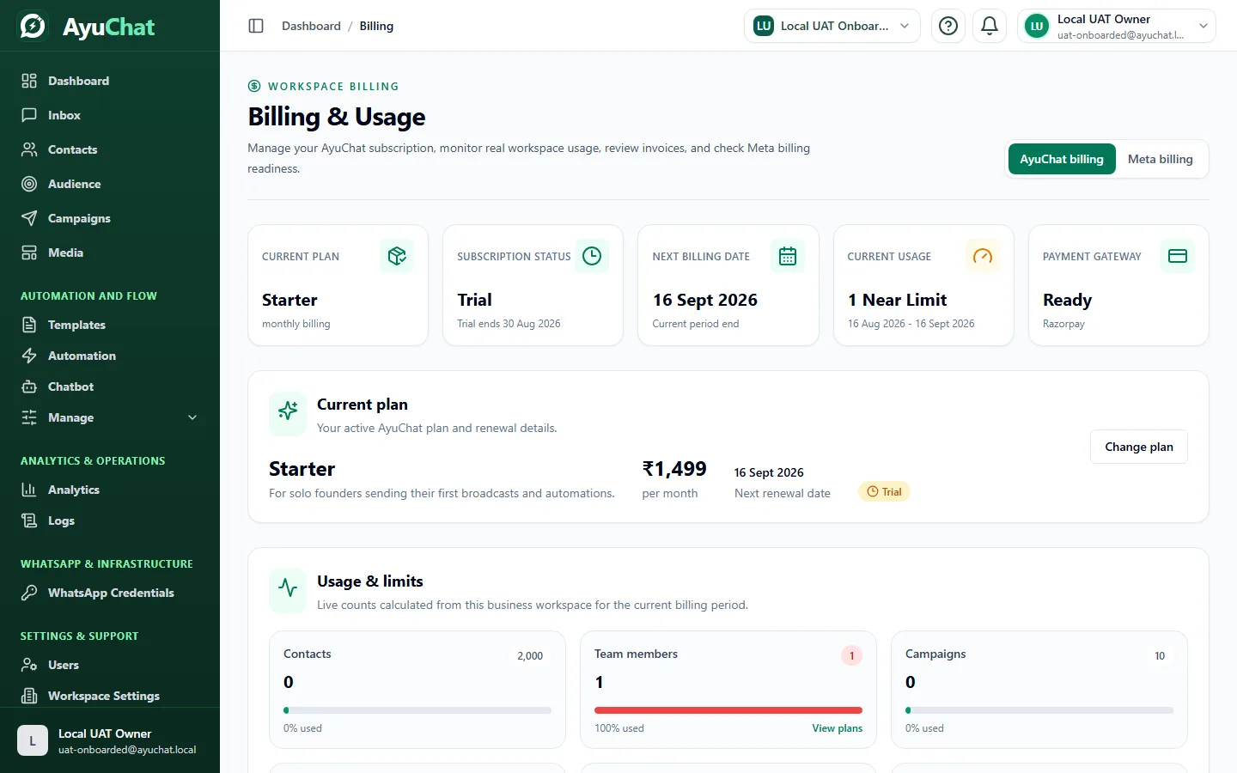Click the View plans link
Viewport: 1237px width, 773px height.
(x=838, y=728)
